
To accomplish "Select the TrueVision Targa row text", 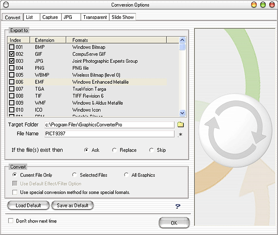I will tap(89, 89).
